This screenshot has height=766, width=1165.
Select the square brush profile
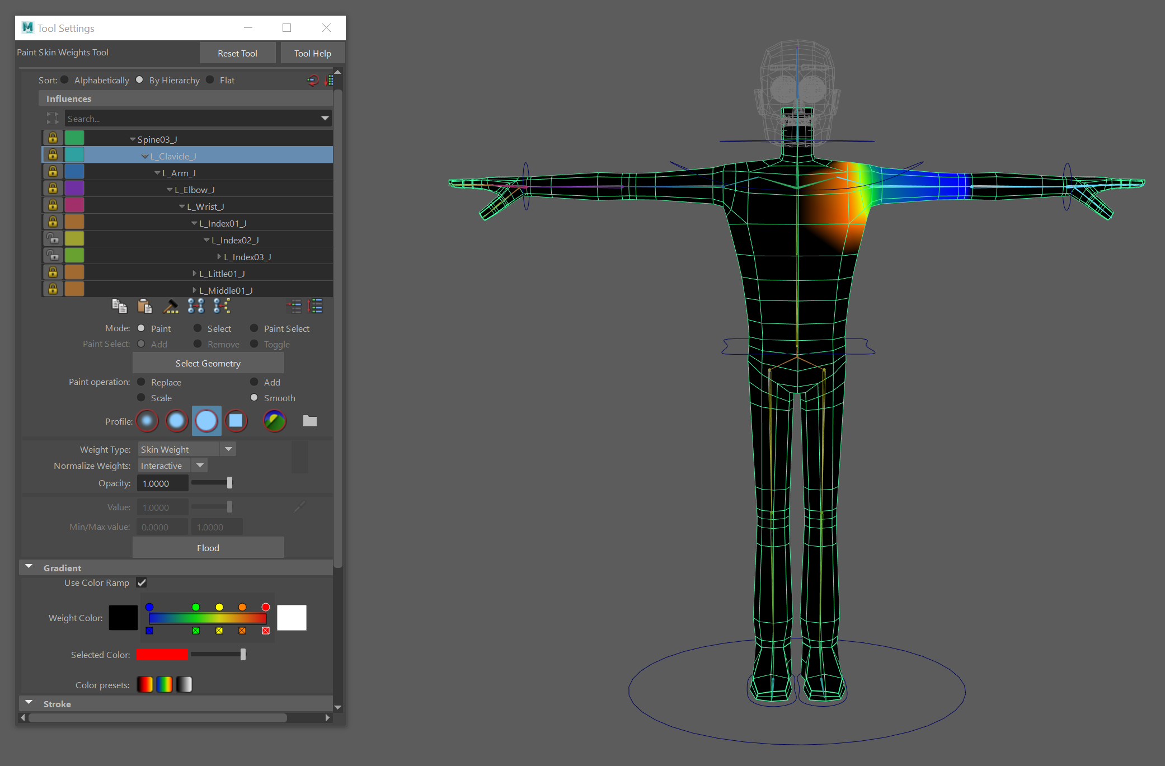pos(236,421)
